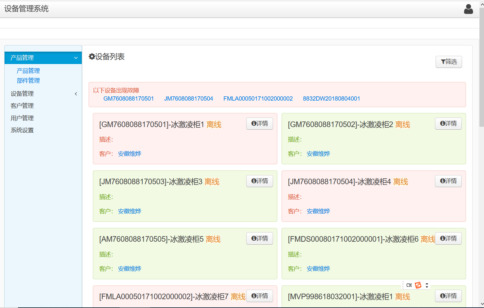
Task: Open the user account profile icon
Action: pyautogui.click(x=468, y=9)
